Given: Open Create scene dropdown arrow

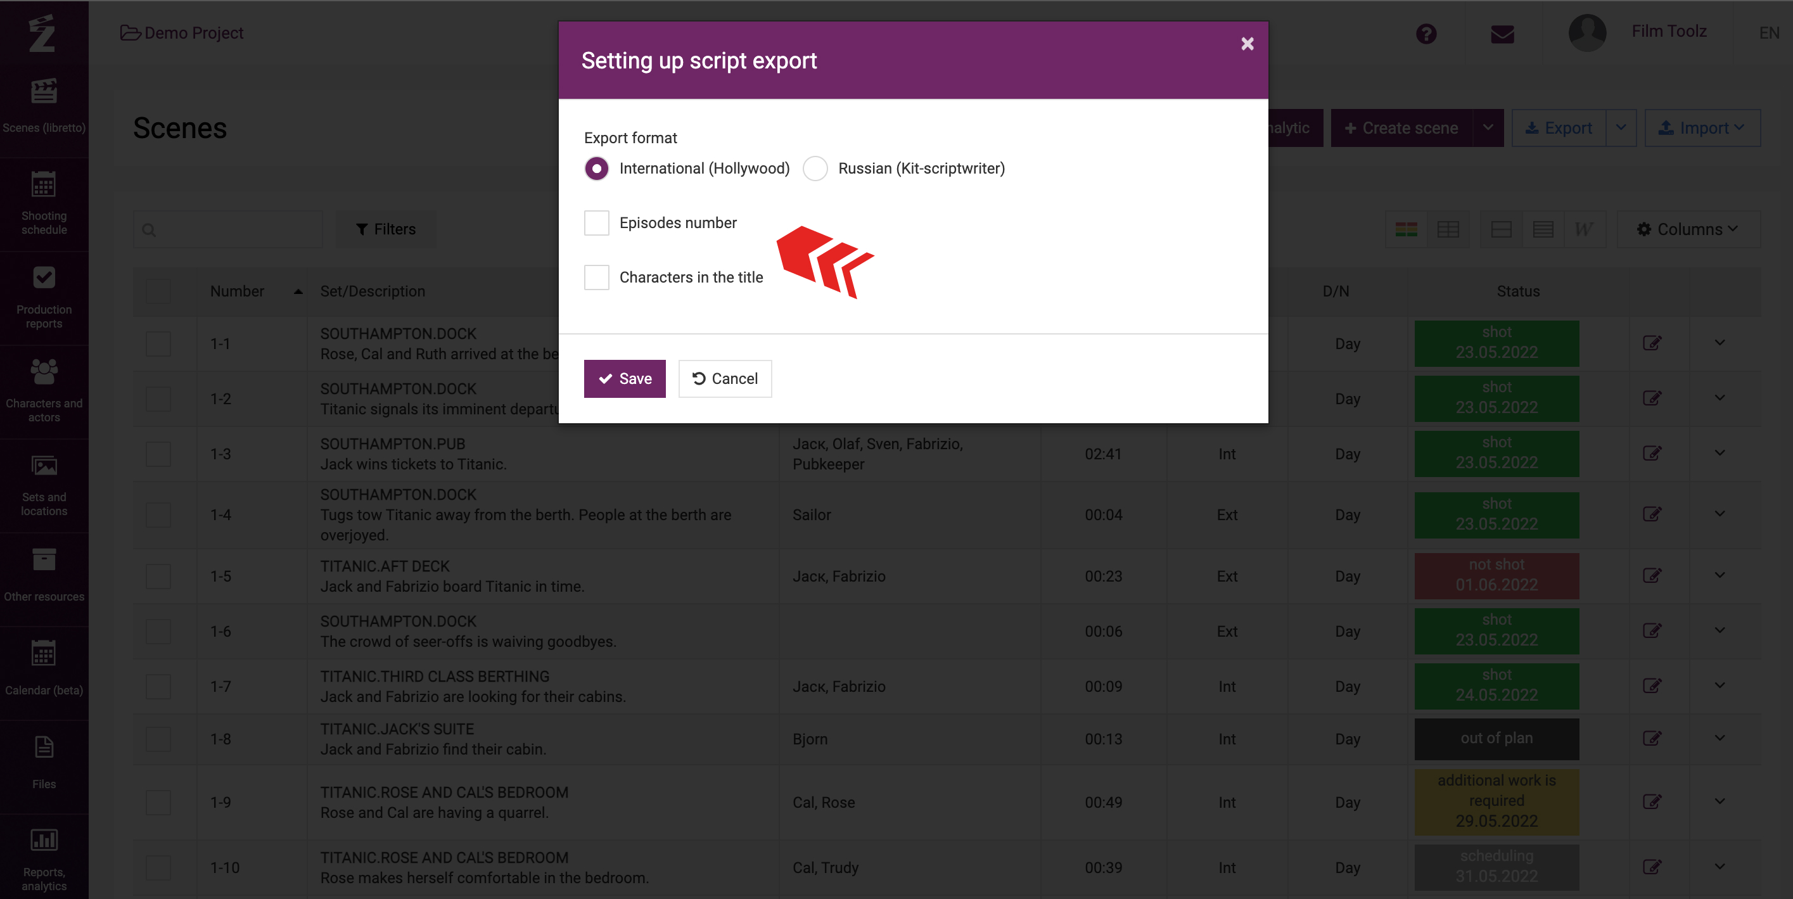Looking at the screenshot, I should pyautogui.click(x=1488, y=128).
